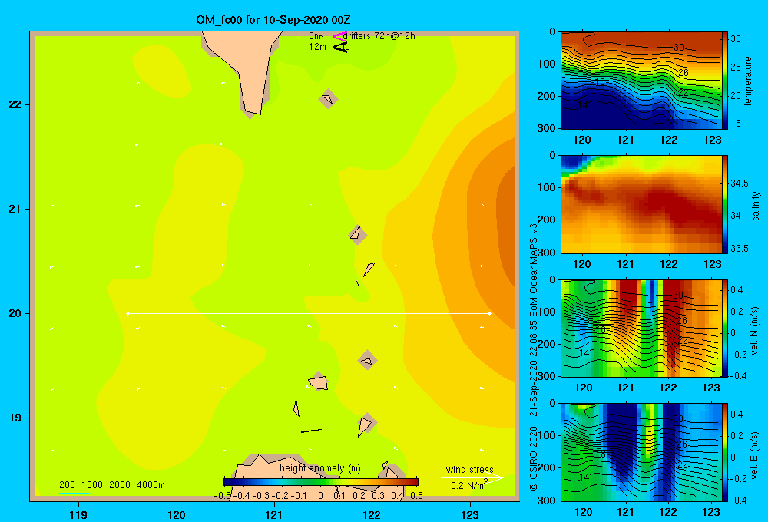Click longitude tick '121' below the main map
This screenshot has width=768, height=522.
pyautogui.click(x=274, y=514)
